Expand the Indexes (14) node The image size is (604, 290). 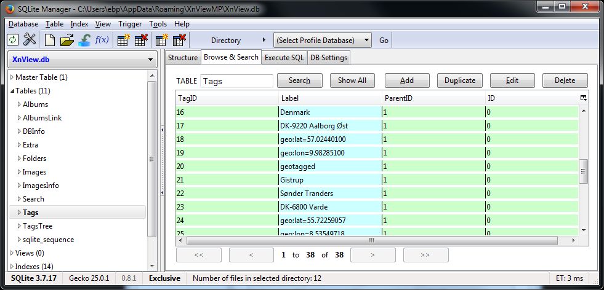click(x=12, y=267)
